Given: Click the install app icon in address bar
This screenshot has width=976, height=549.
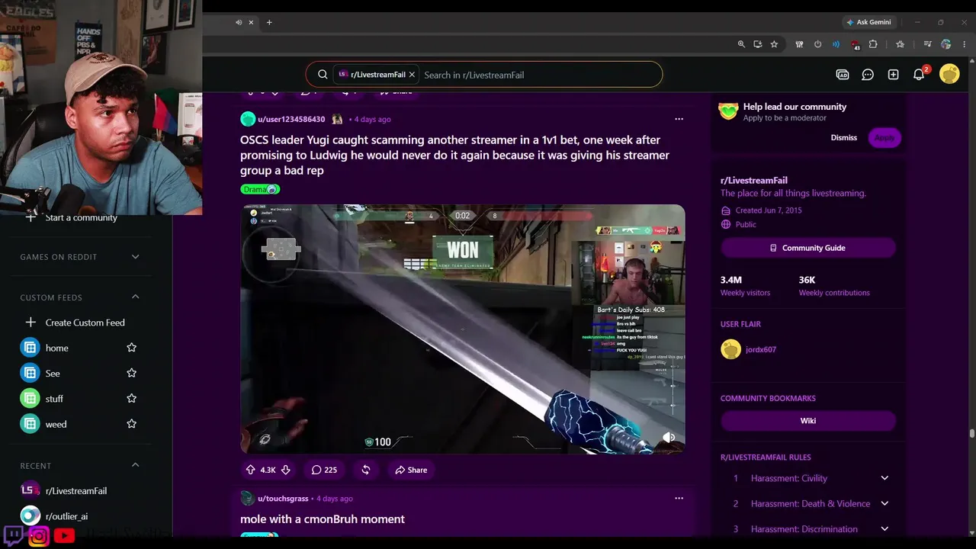Looking at the screenshot, I should (757, 44).
